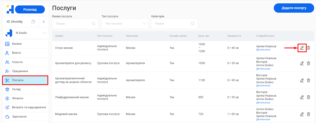Image resolution: width=316 pixels, height=123 pixels.
Task: Edit the Ароматерапія для релаксу service
Action: (x=302, y=63)
